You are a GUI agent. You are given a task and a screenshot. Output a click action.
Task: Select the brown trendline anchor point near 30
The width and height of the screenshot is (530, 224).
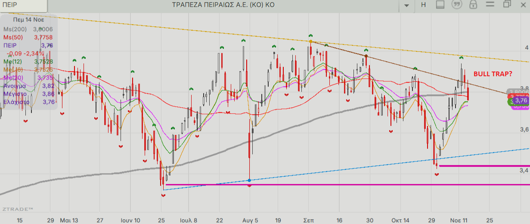(x=366, y=56)
